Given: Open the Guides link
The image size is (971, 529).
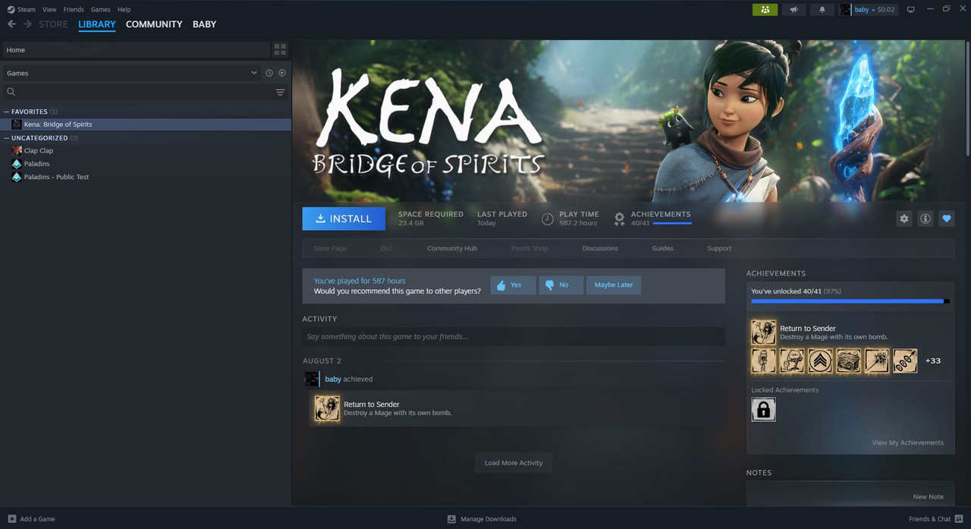Looking at the screenshot, I should pyautogui.click(x=663, y=248).
